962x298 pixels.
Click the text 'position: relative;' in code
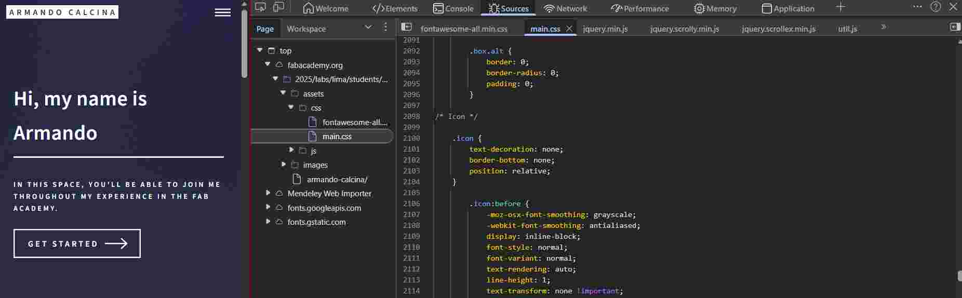pyautogui.click(x=510, y=171)
